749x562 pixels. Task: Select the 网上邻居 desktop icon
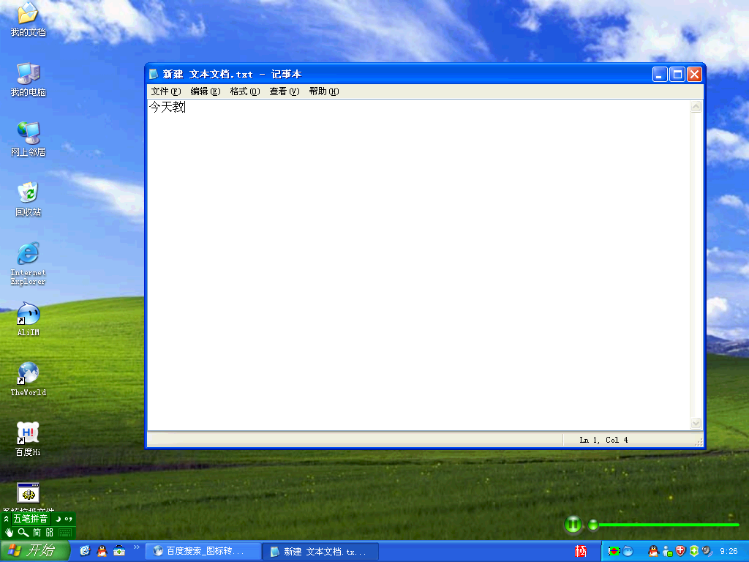pos(29,139)
